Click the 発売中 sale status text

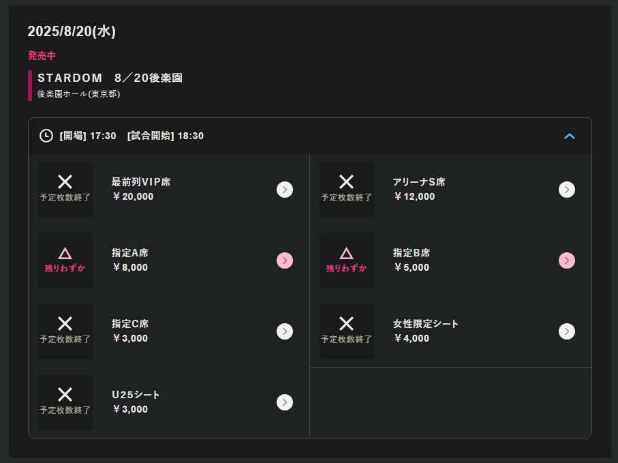pyautogui.click(x=42, y=56)
